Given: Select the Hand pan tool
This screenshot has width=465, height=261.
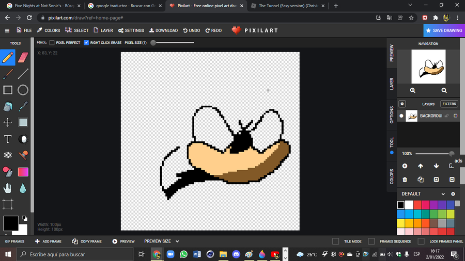Looking at the screenshot, I should tap(8, 188).
